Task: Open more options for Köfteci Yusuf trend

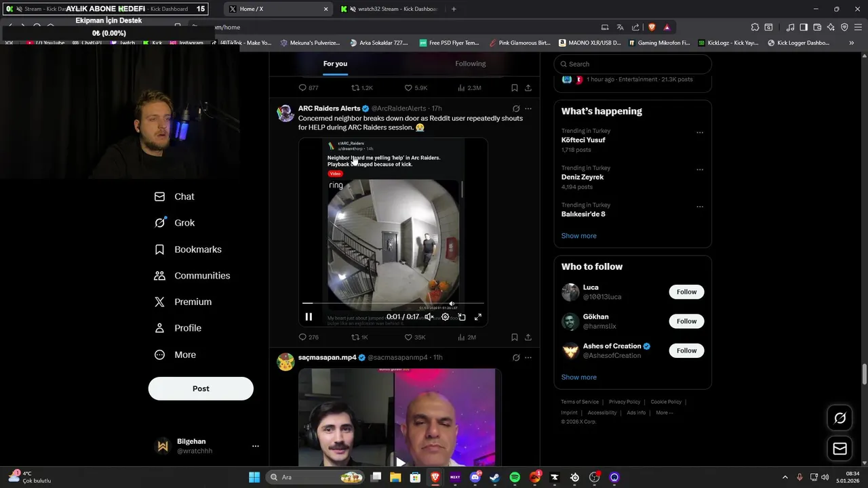Action: click(x=700, y=133)
